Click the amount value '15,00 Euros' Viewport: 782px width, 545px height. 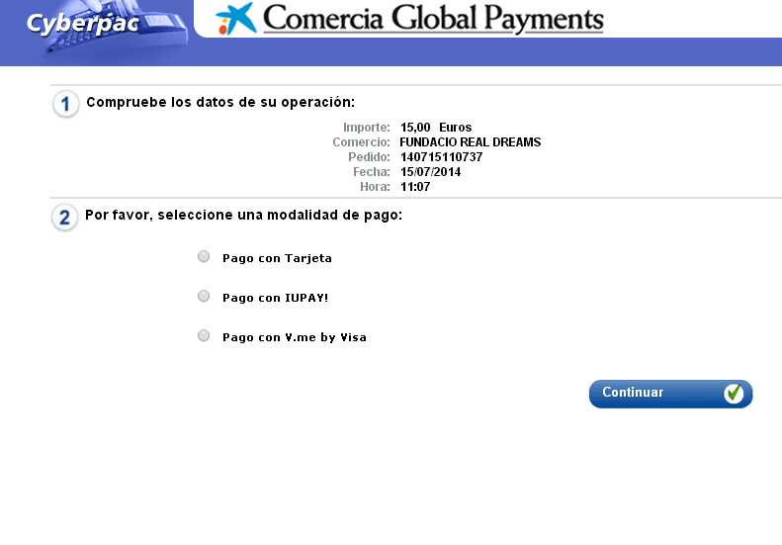pos(436,128)
